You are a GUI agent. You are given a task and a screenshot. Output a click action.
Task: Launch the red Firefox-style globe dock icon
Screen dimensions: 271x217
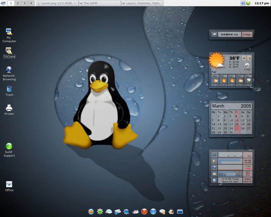point(144,212)
